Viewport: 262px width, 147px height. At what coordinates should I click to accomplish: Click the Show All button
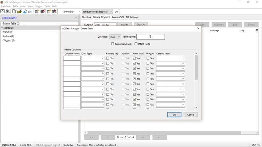141,24
